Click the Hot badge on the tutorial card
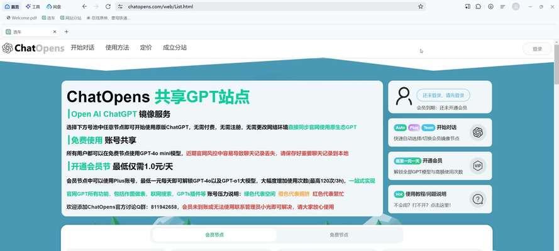This screenshot has width=559, height=251. (399, 194)
